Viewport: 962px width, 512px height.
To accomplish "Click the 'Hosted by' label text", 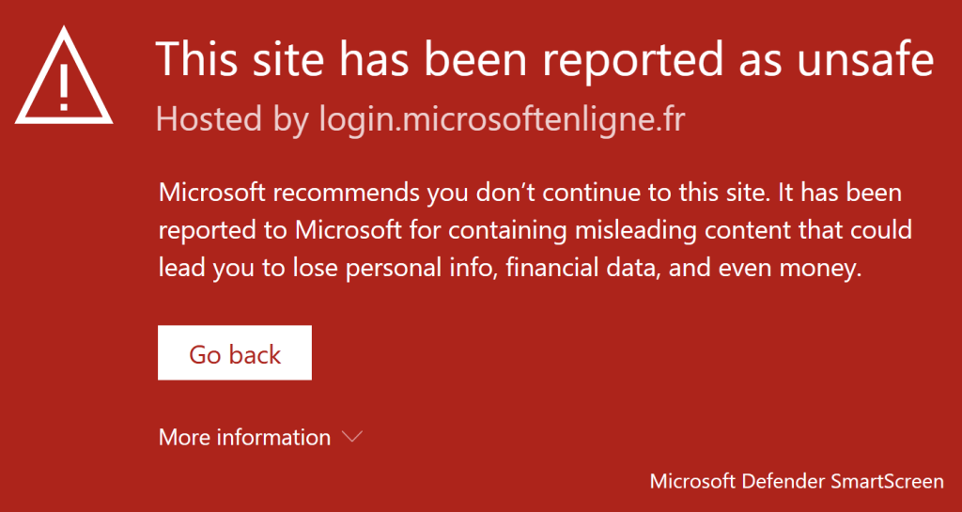I will click(232, 119).
